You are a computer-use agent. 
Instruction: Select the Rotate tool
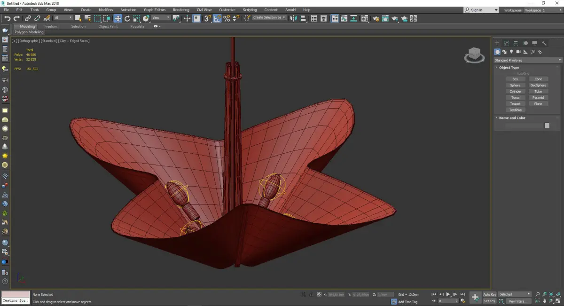(127, 18)
